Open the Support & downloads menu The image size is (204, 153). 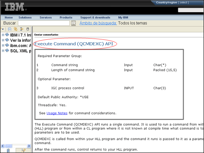(x=95, y=17)
